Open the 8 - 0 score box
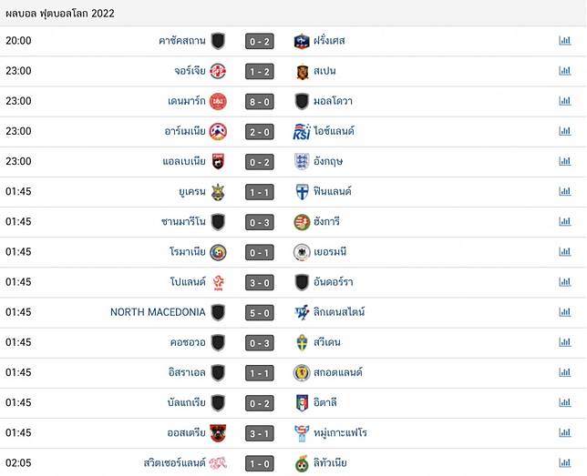The image size is (587, 476). point(260,101)
